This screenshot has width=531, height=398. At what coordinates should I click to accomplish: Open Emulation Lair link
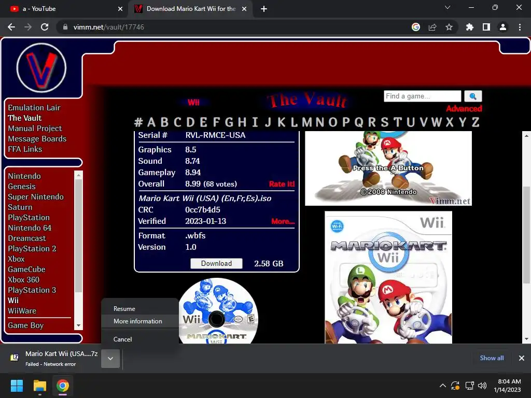pyautogui.click(x=34, y=108)
